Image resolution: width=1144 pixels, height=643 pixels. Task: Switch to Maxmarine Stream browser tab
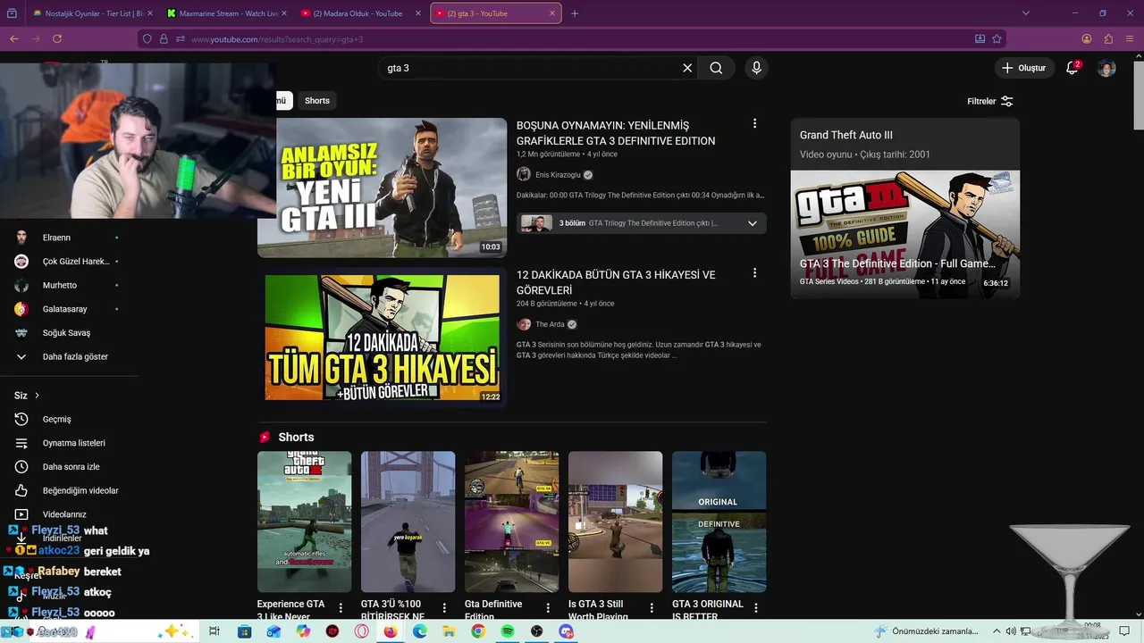click(227, 13)
